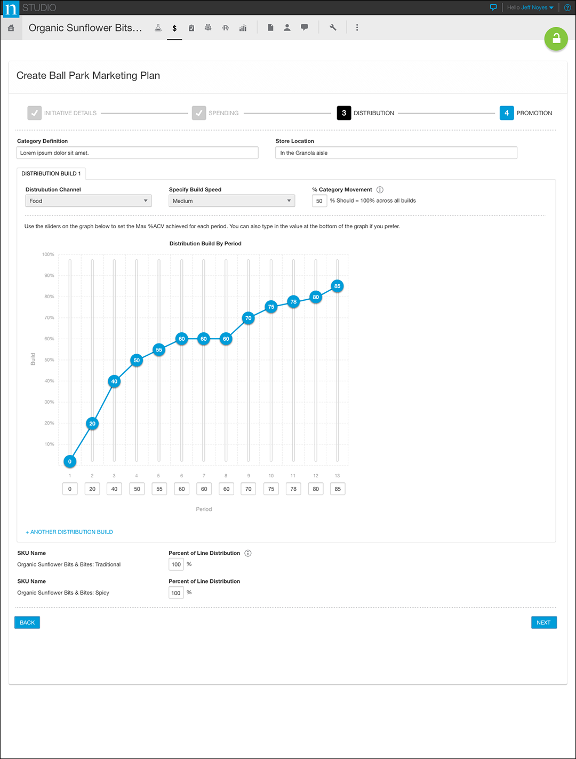Click the green unlock padlock button

click(x=556, y=39)
